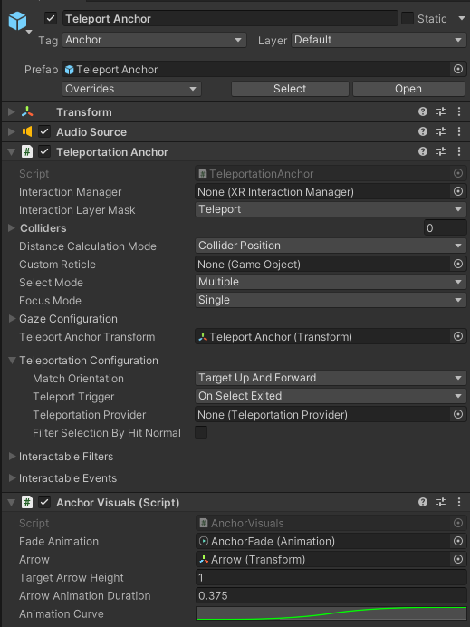Open help for Anchor Visuals script
The width and height of the screenshot is (470, 627).
[423, 502]
